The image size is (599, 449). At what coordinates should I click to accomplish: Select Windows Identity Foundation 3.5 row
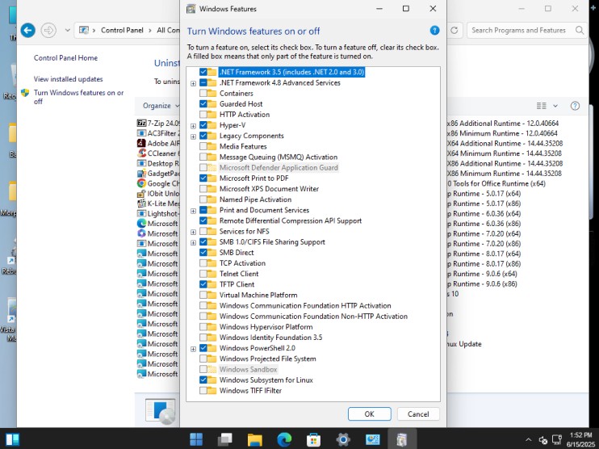click(270, 338)
